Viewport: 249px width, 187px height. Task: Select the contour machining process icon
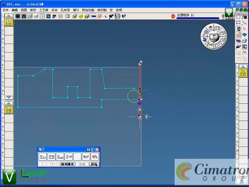click(x=52, y=157)
